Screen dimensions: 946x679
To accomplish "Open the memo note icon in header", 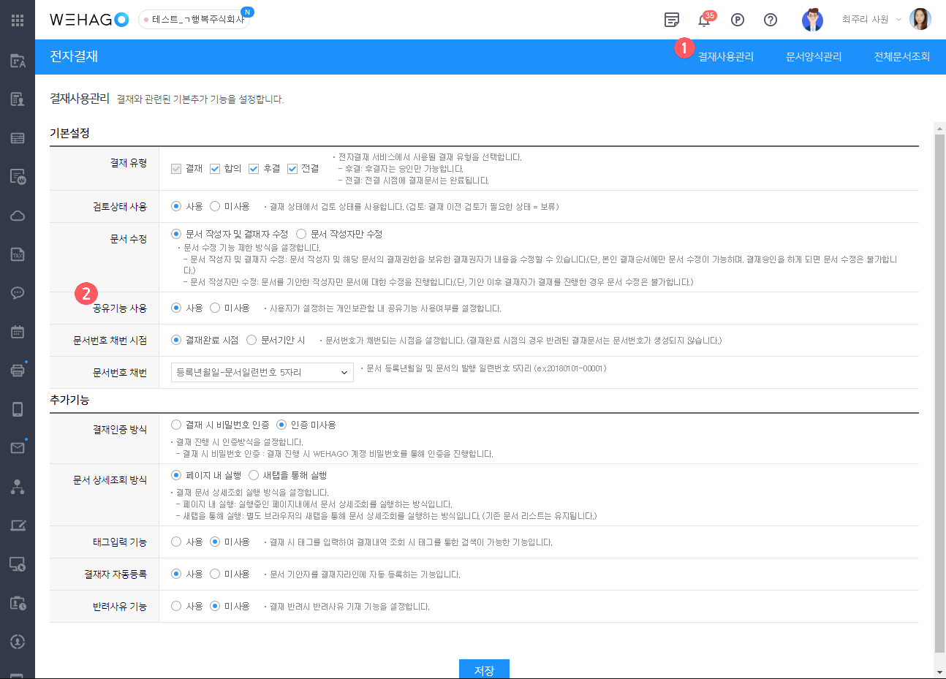I will (x=671, y=20).
